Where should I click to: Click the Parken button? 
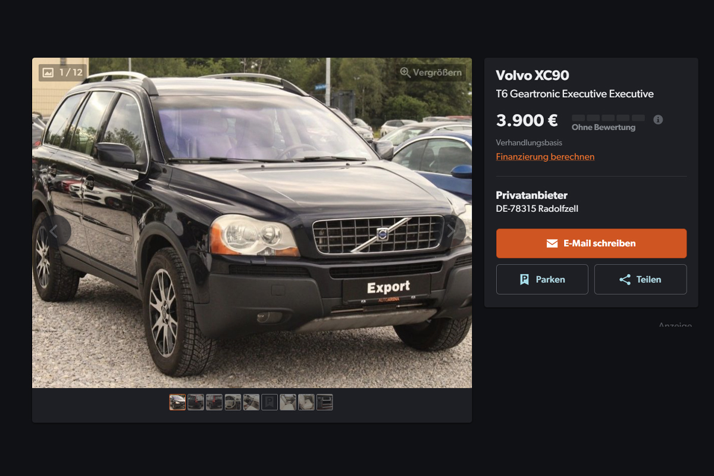(542, 280)
